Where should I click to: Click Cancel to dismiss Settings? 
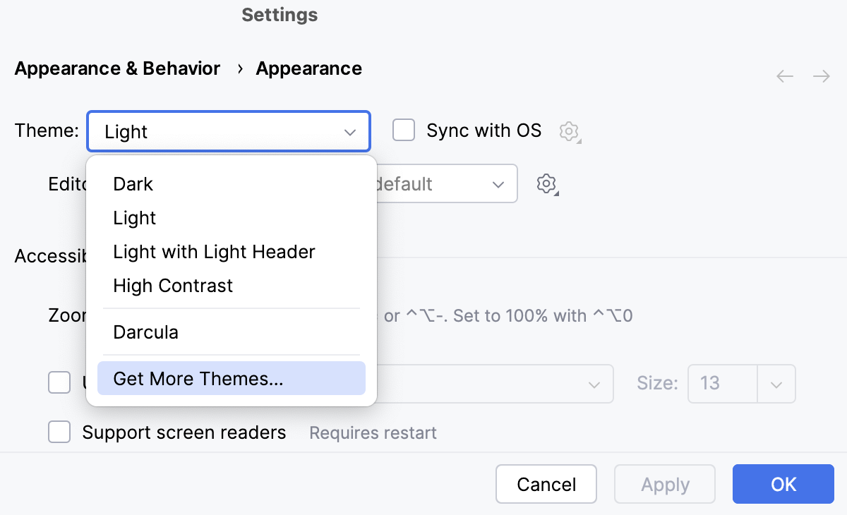[546, 485]
